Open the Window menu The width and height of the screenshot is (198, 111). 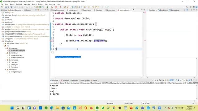52,4
